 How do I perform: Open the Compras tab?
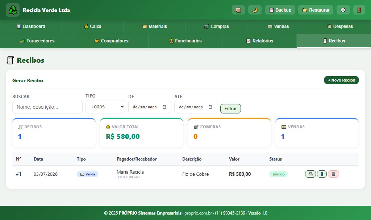(216, 26)
